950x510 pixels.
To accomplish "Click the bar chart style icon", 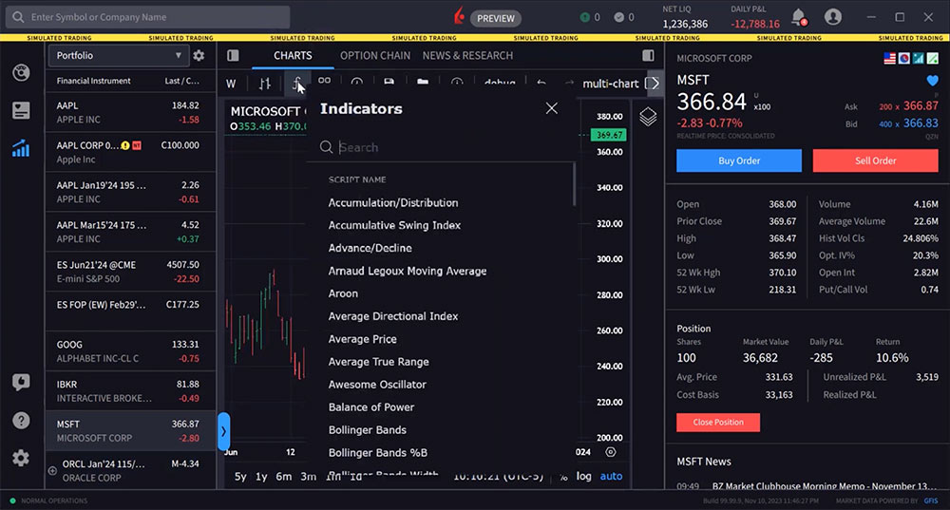I will [265, 84].
